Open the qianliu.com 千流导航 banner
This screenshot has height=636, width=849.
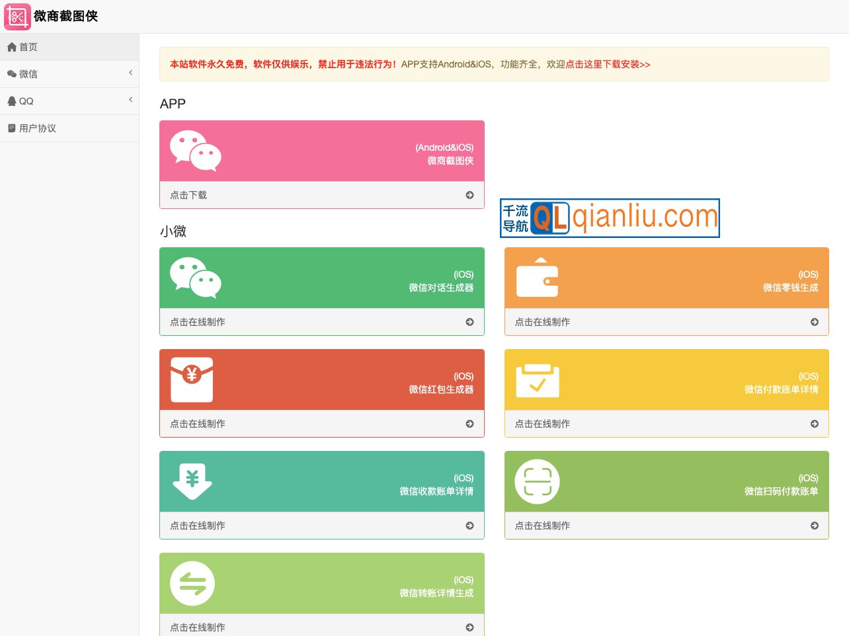click(x=610, y=218)
